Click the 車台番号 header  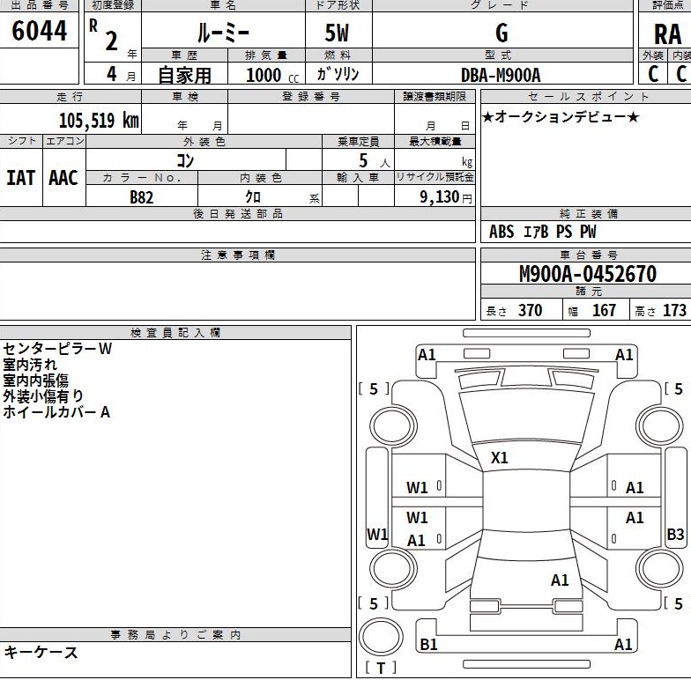pos(589,255)
